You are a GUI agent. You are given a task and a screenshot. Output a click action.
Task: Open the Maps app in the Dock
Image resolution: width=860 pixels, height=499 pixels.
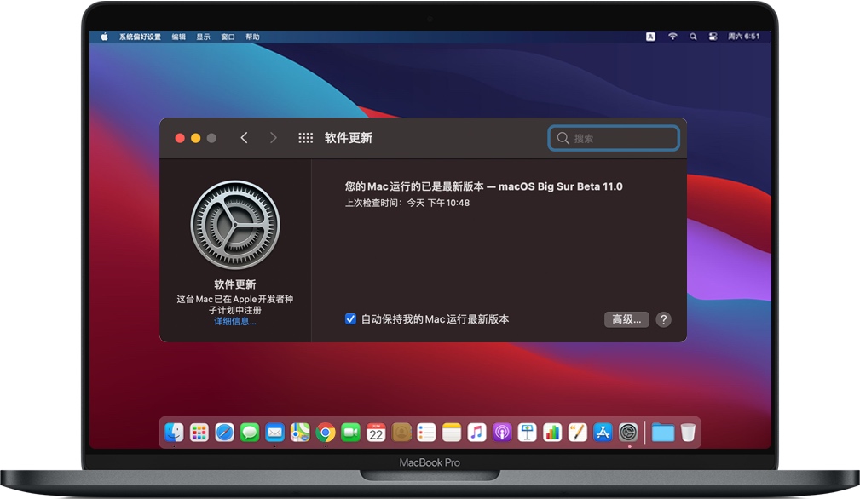[298, 432]
